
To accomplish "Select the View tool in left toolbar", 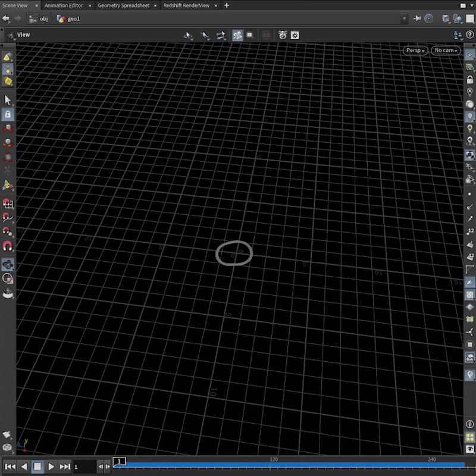I will [x=8, y=264].
